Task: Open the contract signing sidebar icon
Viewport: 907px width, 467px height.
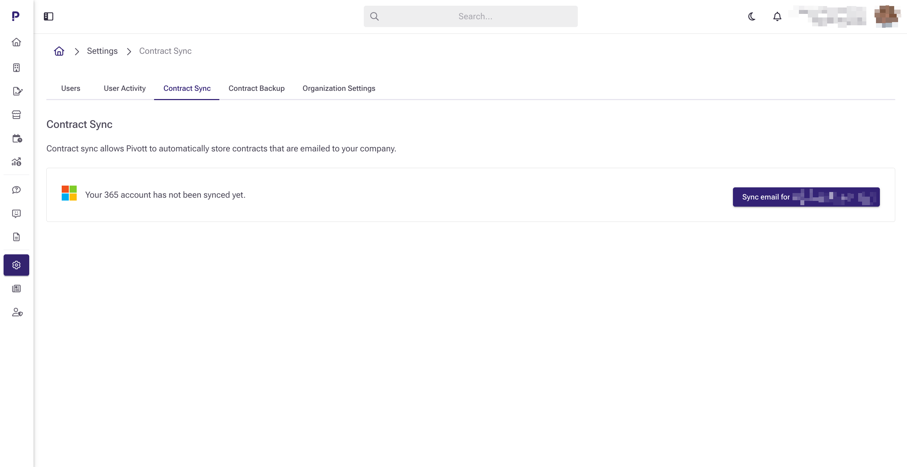Action: coord(17,91)
